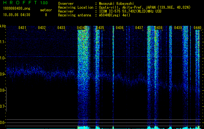Viewport: 204px width, 129px height.
Task: Click the meteor count 8
Action: (x=46, y=15)
